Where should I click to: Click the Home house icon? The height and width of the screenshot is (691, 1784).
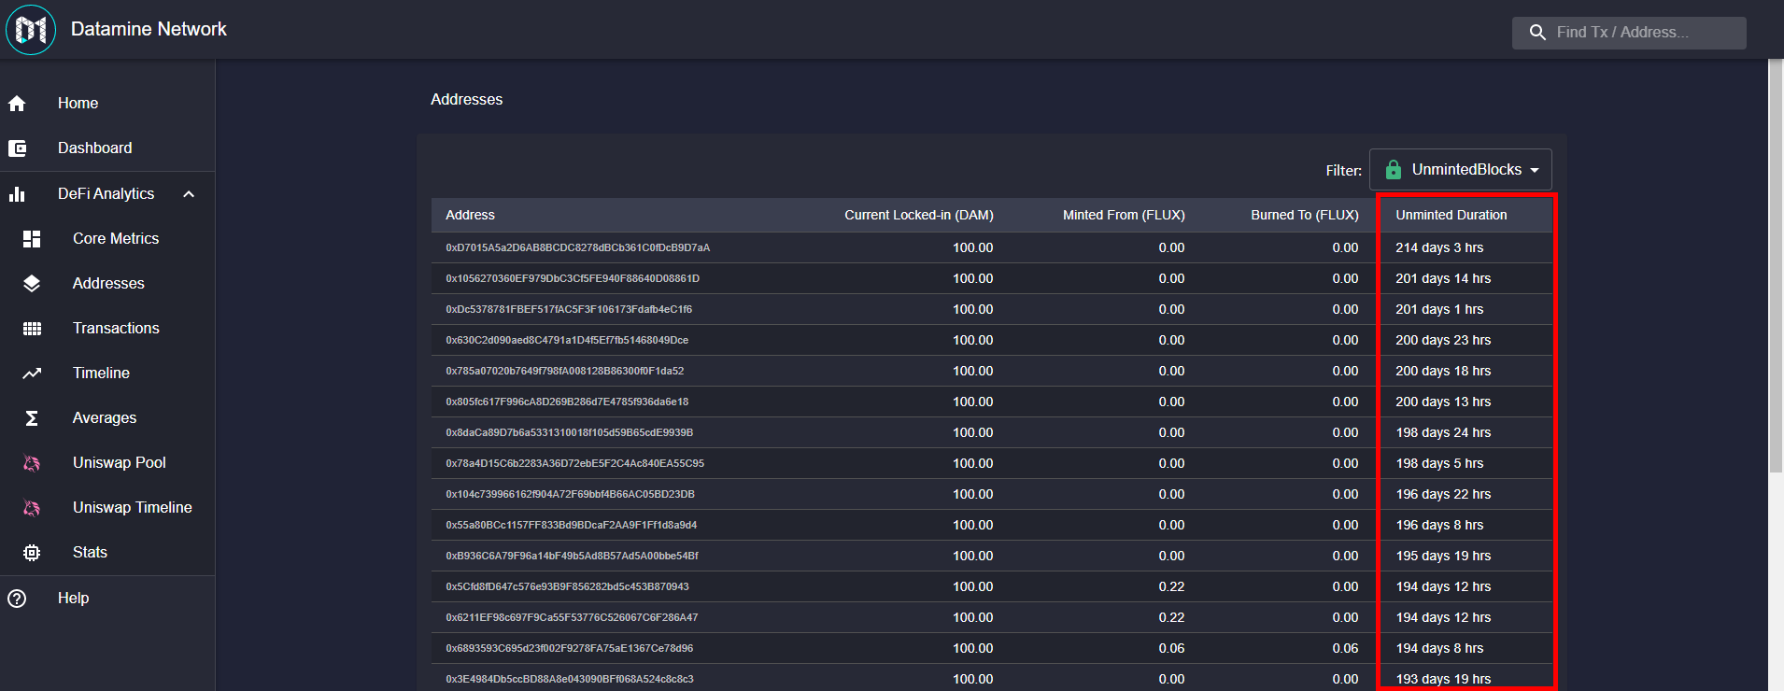[x=17, y=104]
